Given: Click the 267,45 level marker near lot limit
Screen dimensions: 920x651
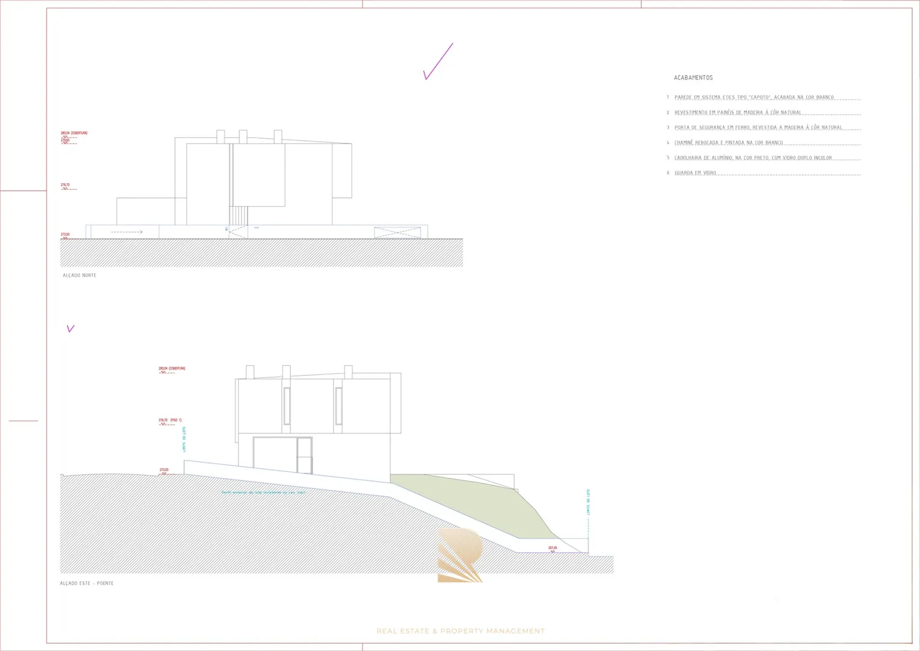Looking at the screenshot, I should click(x=552, y=549).
